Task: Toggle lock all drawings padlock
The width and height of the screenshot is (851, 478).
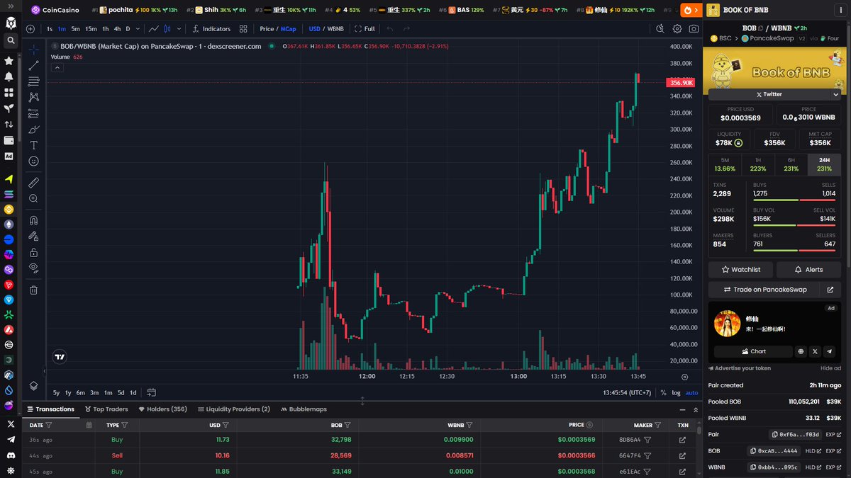Action: click(x=33, y=253)
